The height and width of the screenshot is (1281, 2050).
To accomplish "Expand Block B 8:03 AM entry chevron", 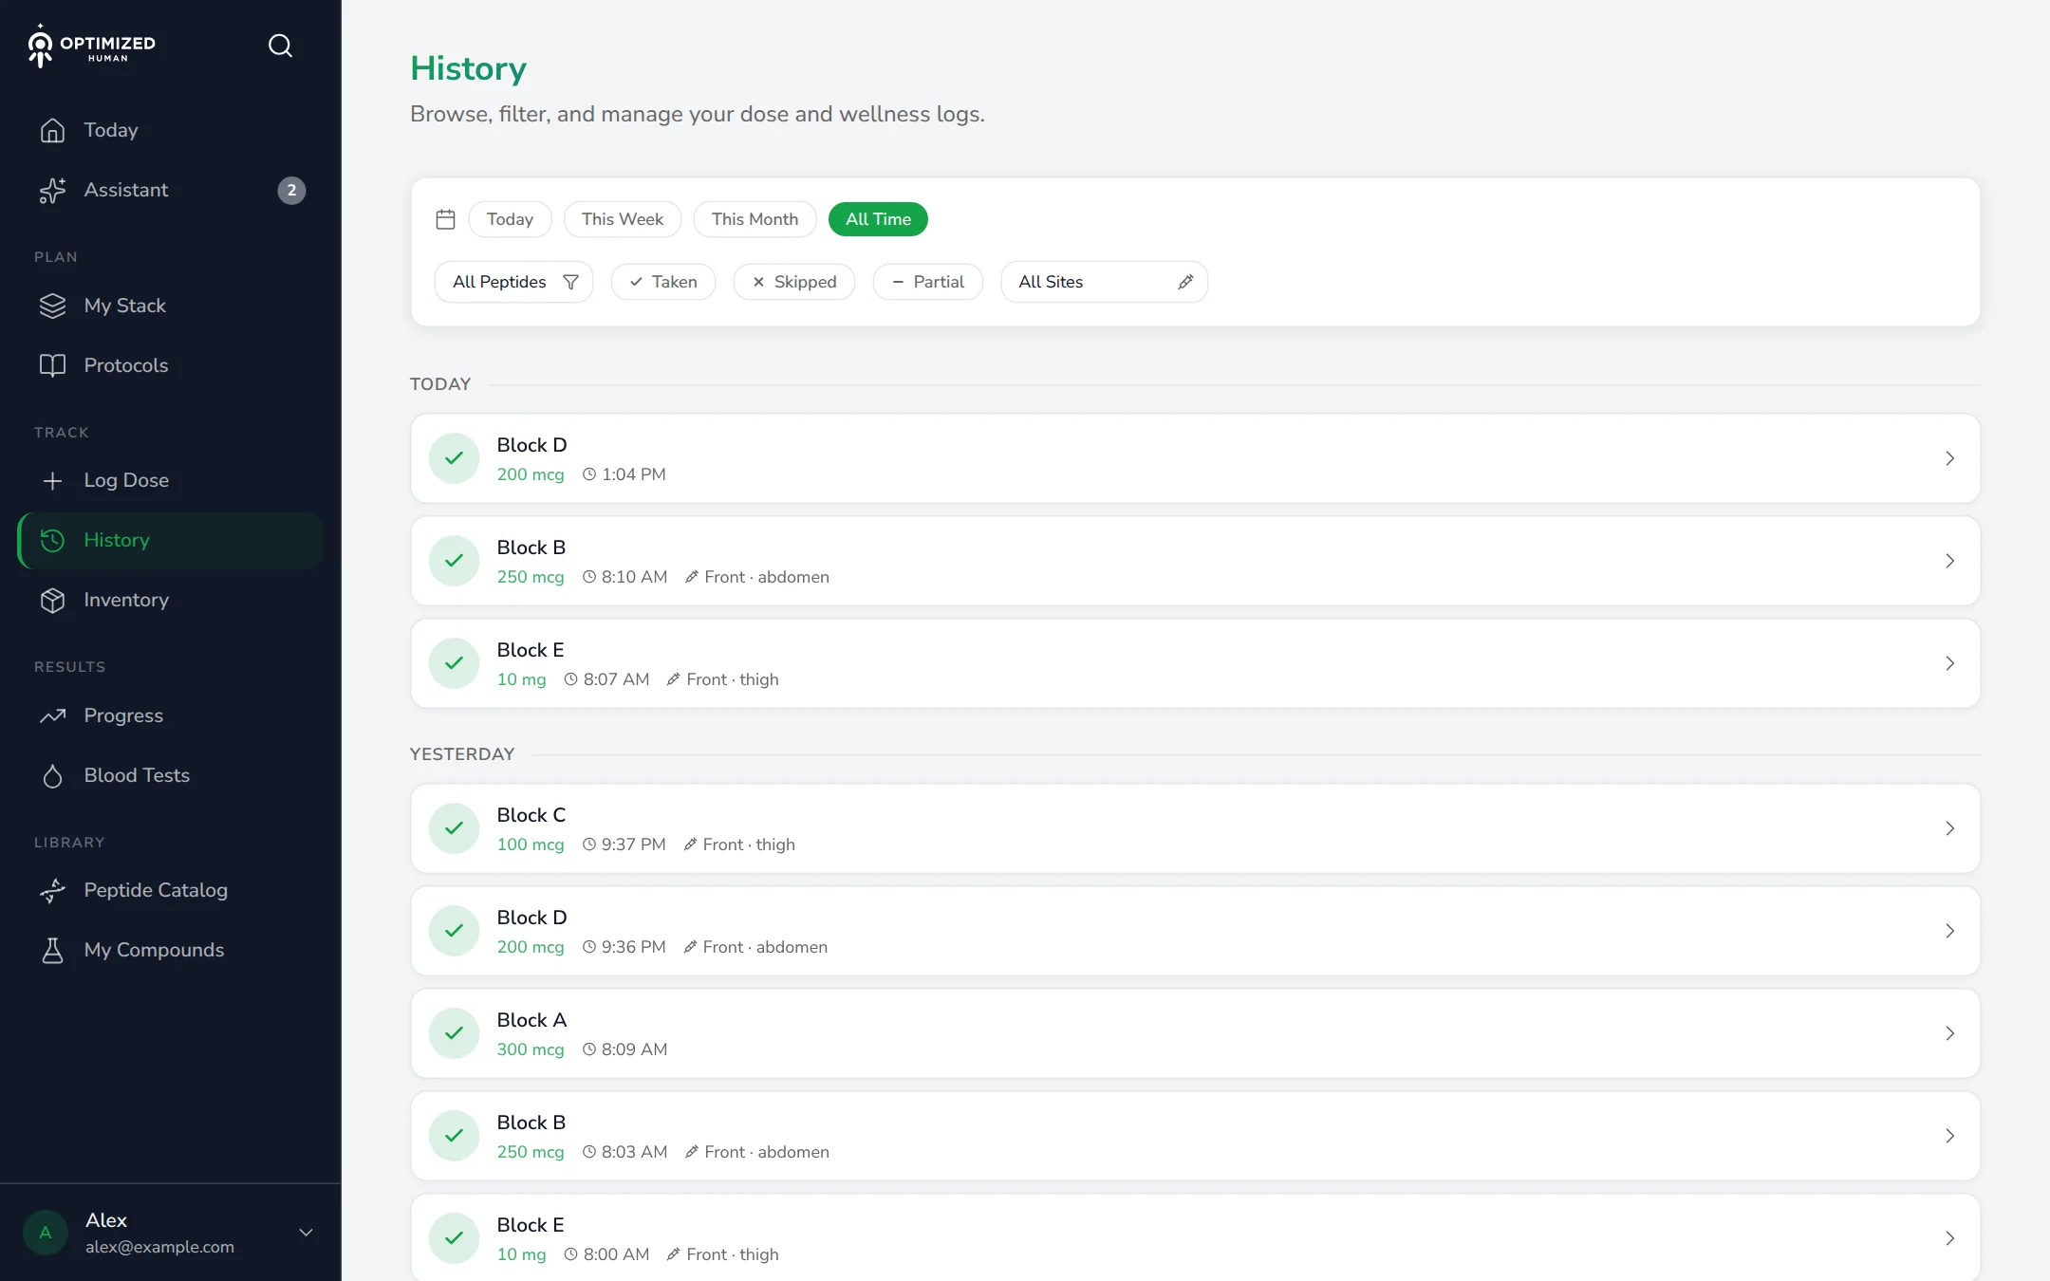I will pos(1949,1136).
